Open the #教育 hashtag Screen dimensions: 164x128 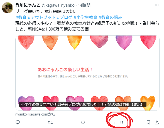pyautogui.click(x=21, y=17)
